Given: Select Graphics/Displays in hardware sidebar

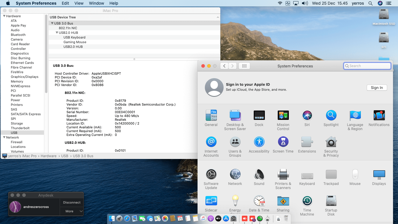Looking at the screenshot, I should [25, 77].
